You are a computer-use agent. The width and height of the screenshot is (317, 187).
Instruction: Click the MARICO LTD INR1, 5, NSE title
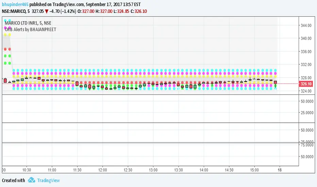click(28, 23)
